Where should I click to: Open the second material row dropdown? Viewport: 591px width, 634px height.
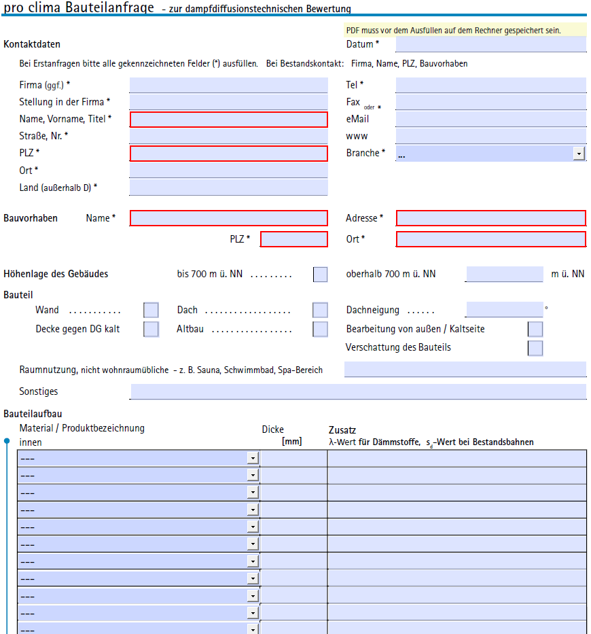click(253, 476)
